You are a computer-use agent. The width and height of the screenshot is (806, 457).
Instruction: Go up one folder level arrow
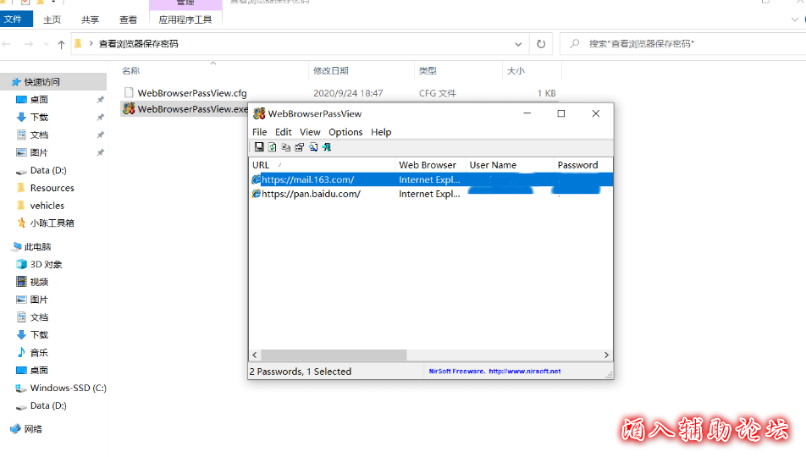pos(61,44)
